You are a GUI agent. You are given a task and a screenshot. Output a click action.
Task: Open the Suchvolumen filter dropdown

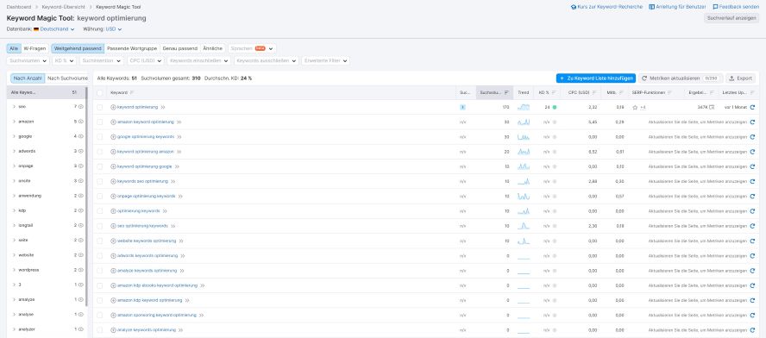coord(28,61)
